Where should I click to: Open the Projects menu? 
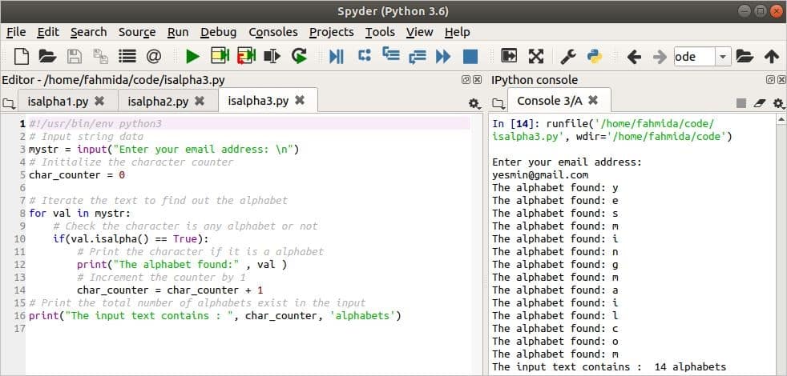pos(331,32)
